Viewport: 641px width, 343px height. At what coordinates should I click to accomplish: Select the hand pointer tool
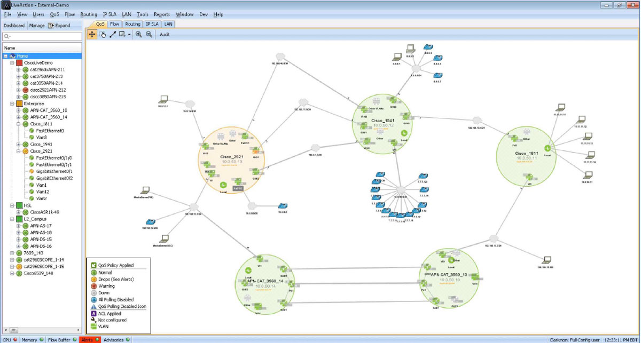pos(103,34)
